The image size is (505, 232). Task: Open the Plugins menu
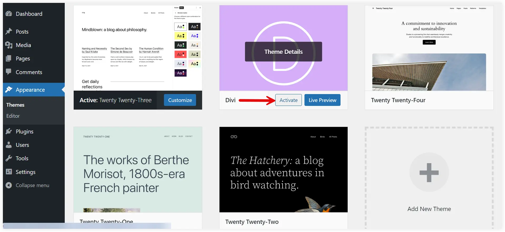[x=34, y=131]
